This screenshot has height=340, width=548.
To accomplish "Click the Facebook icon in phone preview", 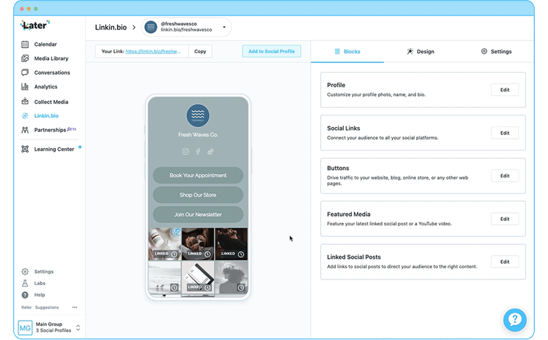I will pos(198,151).
